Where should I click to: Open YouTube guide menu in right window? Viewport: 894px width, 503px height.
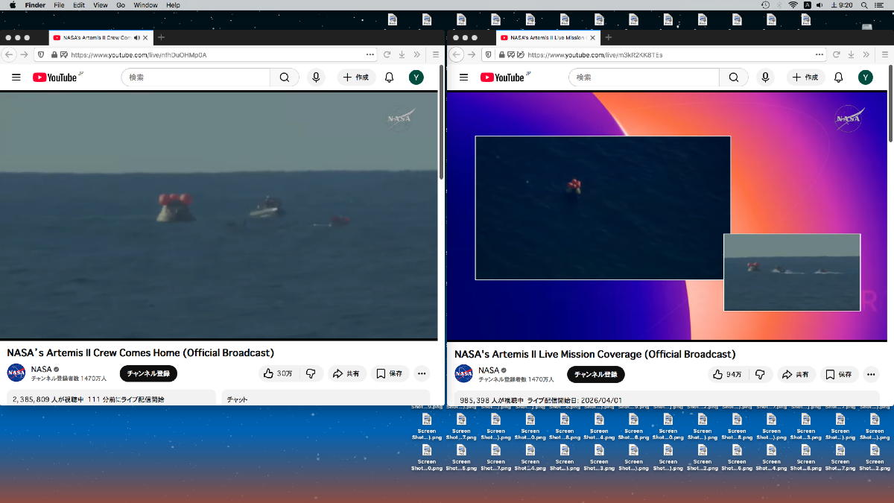coord(463,77)
